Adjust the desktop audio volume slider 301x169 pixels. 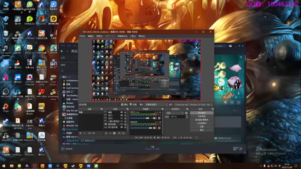coord(141,128)
